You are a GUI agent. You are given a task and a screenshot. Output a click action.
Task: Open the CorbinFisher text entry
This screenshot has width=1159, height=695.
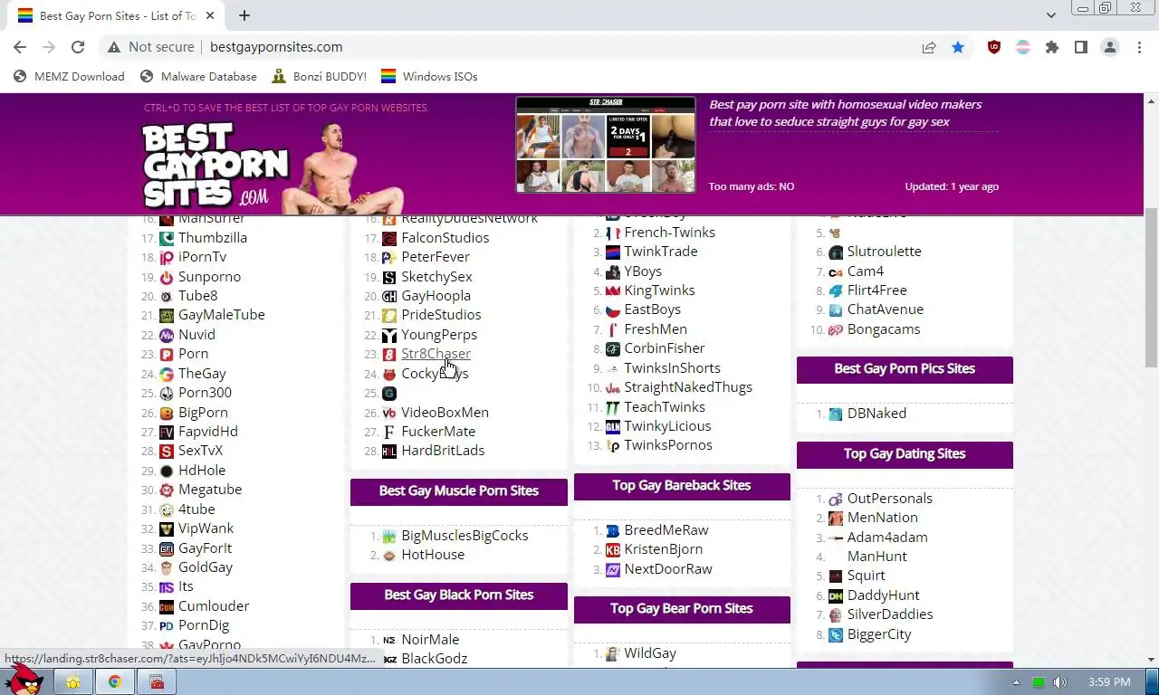[665, 348]
